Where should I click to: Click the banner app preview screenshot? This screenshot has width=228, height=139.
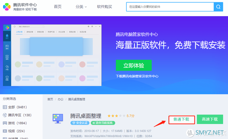(52, 55)
